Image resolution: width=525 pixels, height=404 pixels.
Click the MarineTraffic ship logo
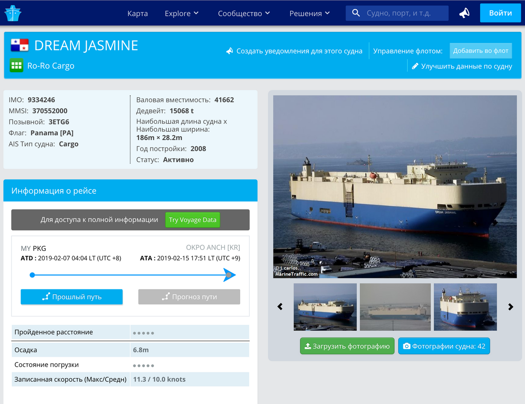coord(13,13)
